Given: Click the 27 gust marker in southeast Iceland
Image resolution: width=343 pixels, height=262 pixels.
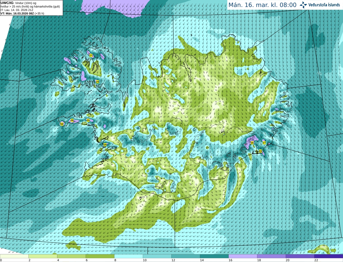Looking at the screenshot, I should [x=264, y=143].
